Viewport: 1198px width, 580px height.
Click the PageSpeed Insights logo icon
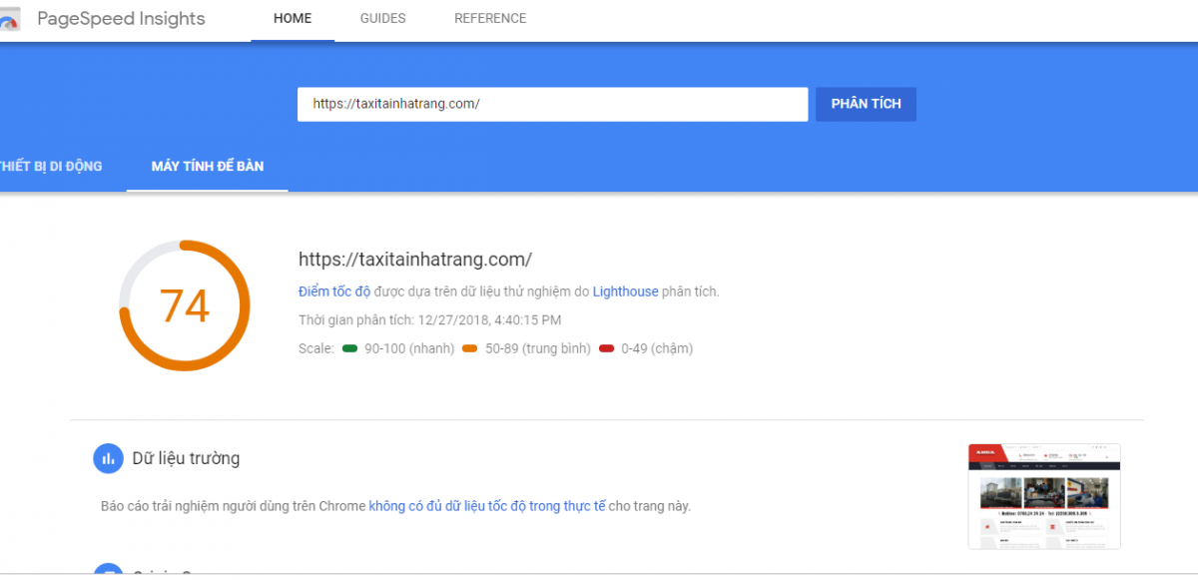(9, 20)
